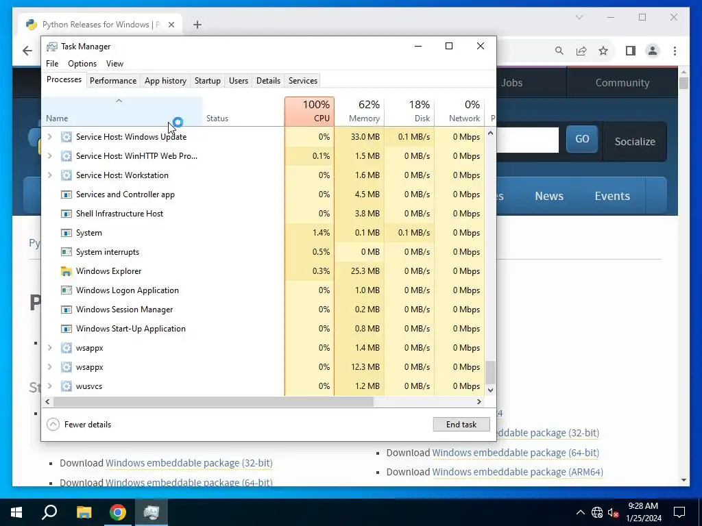702x526 pixels.
Task: Switch to the App history tab
Action: click(166, 81)
